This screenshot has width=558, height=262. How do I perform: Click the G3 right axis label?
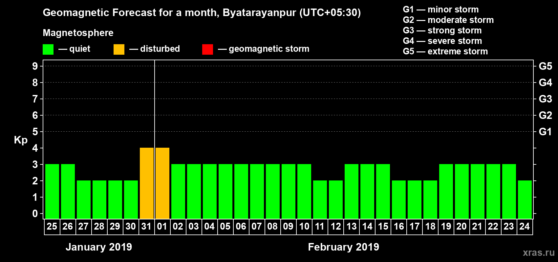pyautogui.click(x=546, y=99)
